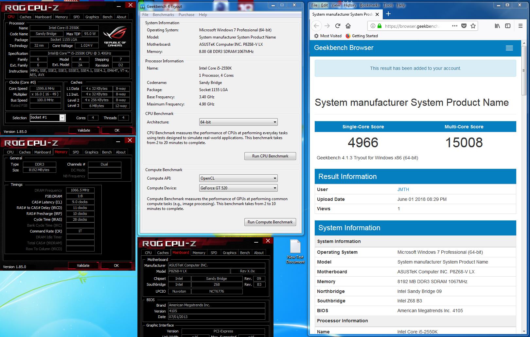Screen dimensions: 530x337
Task: Click Single-Core Score value 4966
Action: (363, 143)
